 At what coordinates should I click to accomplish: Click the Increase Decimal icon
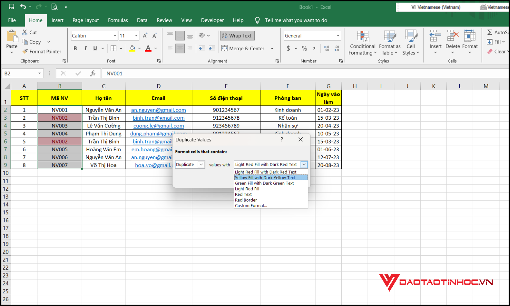click(326, 49)
